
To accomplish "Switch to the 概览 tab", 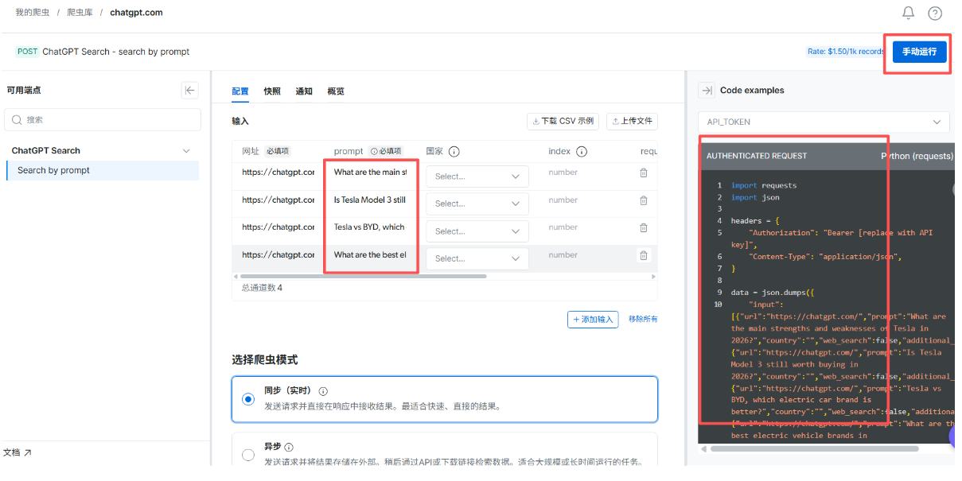I will [336, 91].
